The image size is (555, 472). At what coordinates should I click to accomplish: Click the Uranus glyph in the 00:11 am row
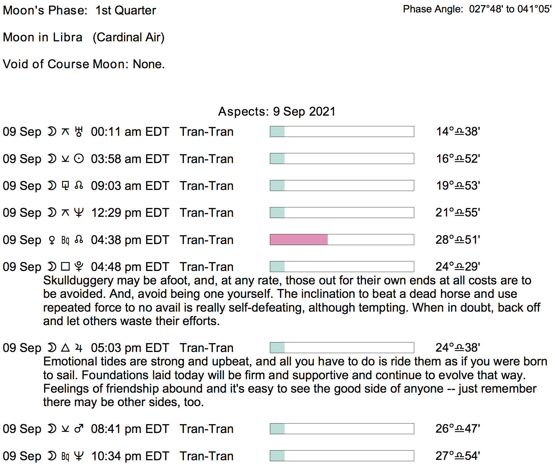tap(79, 131)
